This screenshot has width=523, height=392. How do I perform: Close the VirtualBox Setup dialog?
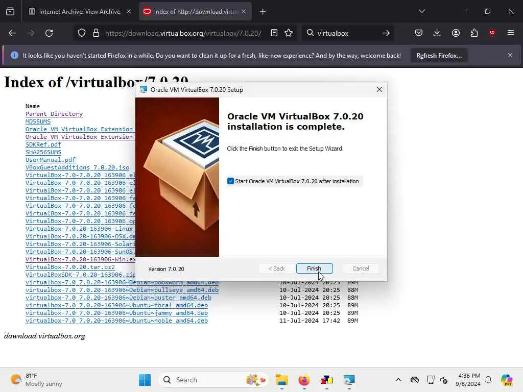point(379,89)
